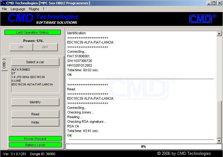Open the Language menu

[18, 9]
